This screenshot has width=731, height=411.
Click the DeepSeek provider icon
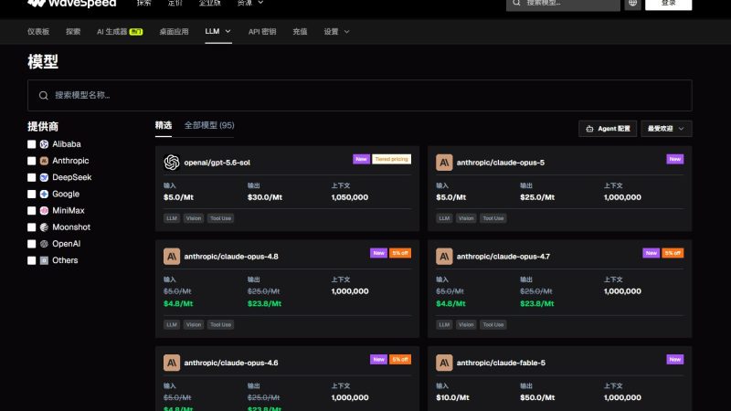coord(44,177)
